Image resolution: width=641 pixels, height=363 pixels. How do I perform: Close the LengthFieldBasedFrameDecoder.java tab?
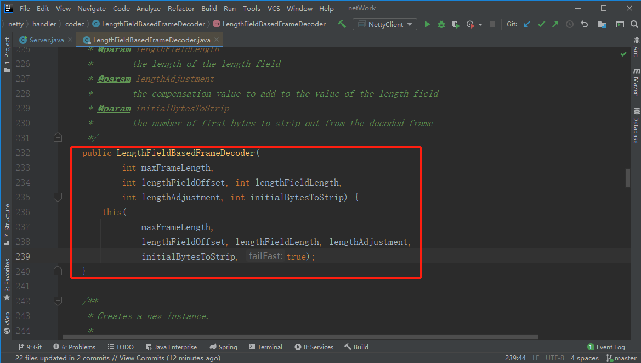[217, 40]
